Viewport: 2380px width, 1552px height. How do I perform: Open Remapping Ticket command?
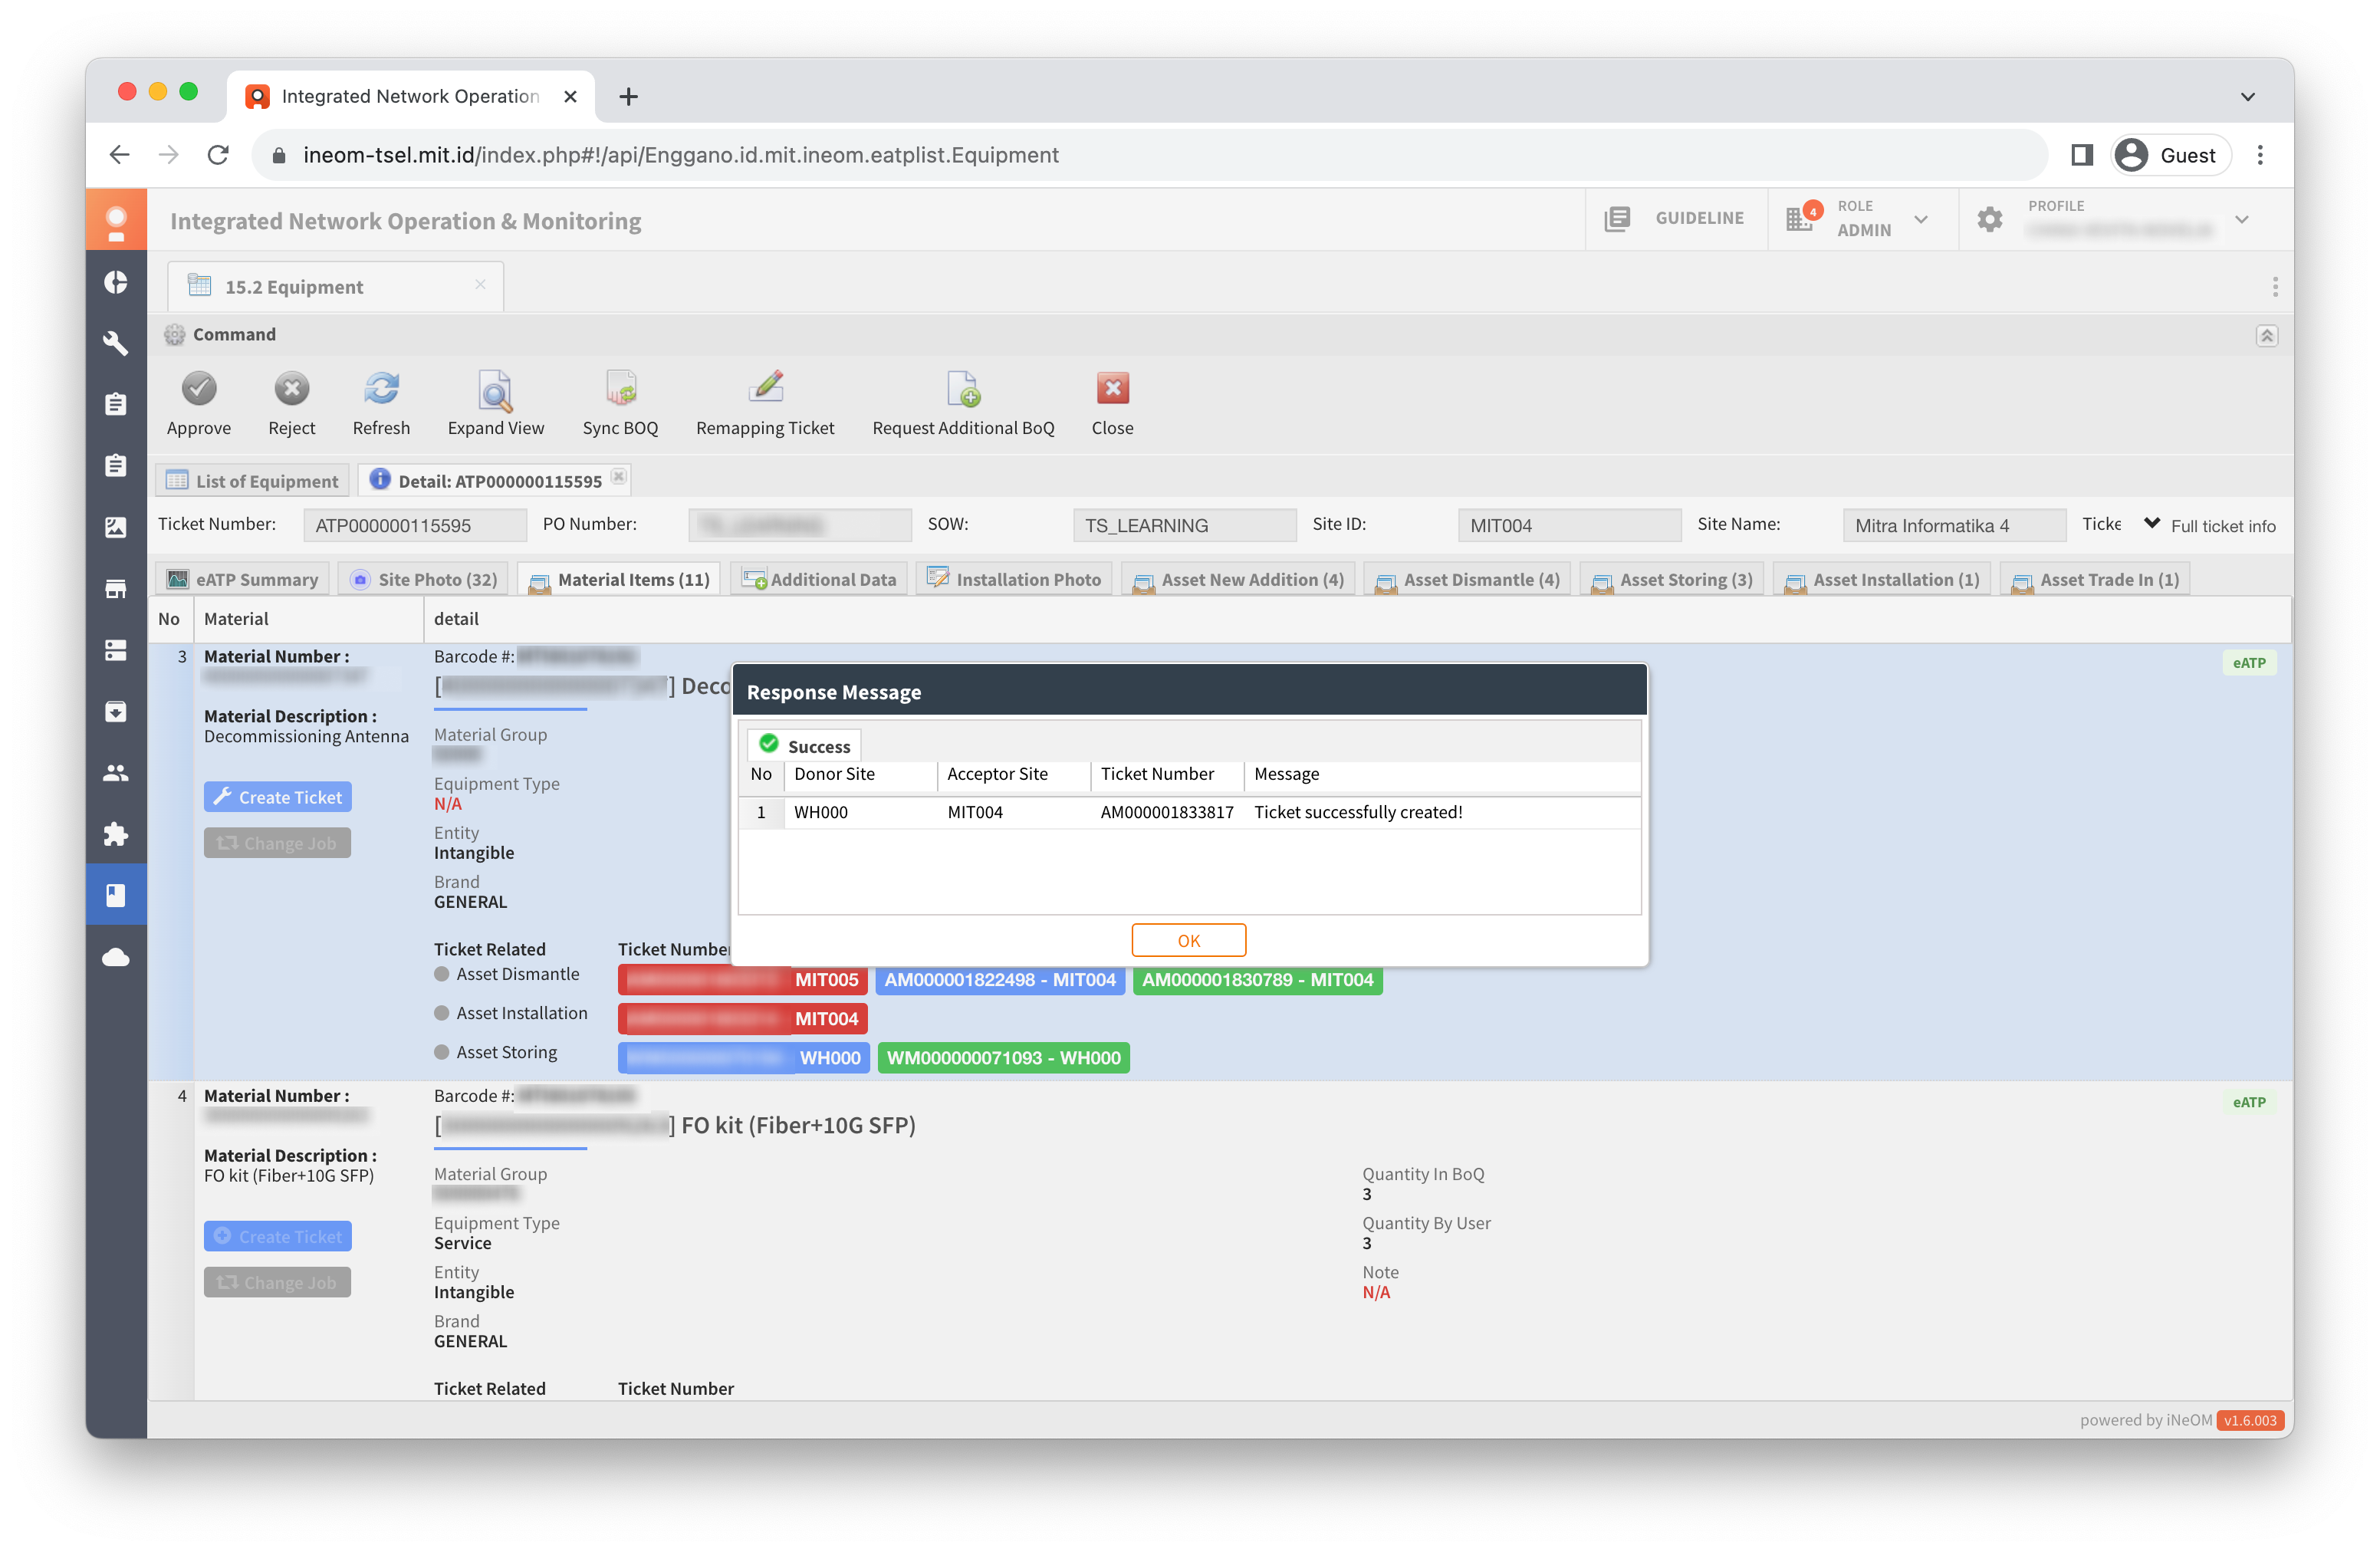(x=765, y=387)
